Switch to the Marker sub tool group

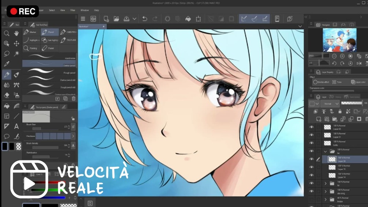(31, 32)
